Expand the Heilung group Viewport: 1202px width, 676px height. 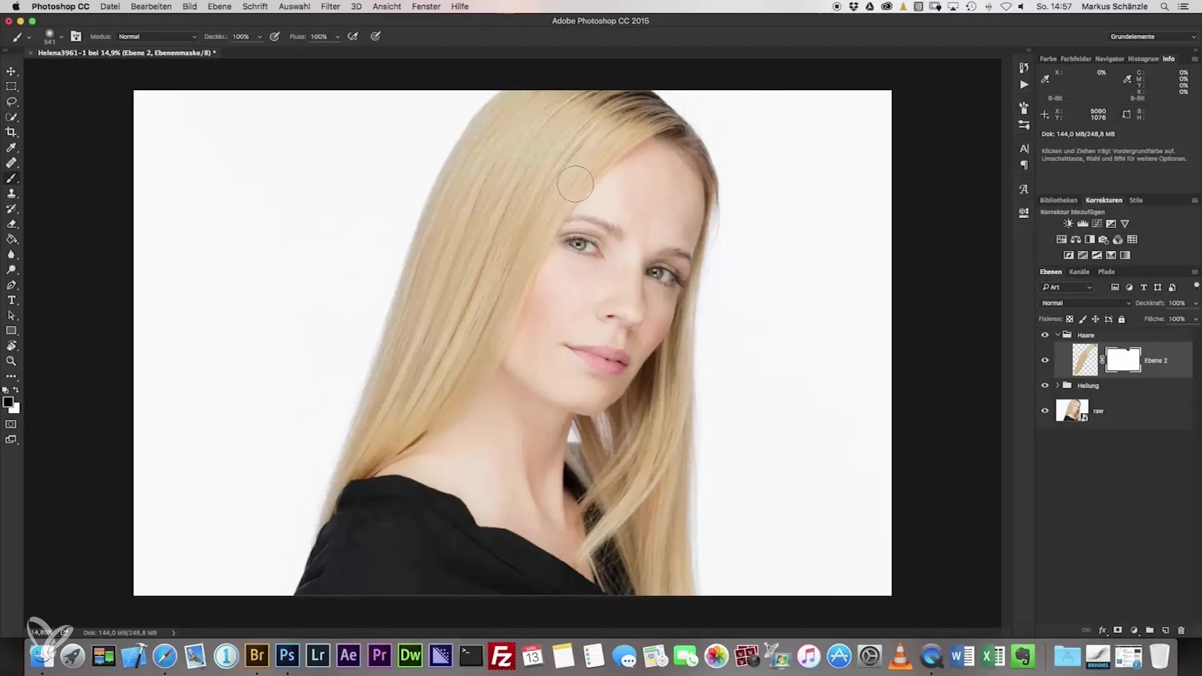click(x=1057, y=386)
